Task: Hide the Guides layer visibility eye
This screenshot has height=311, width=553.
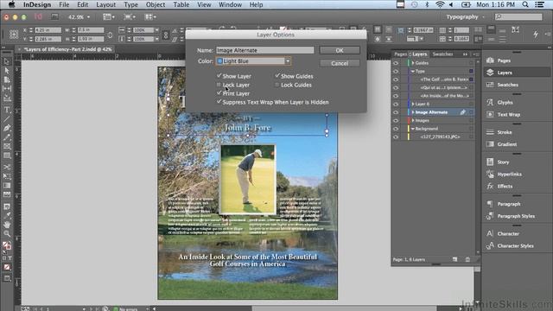Action: [396, 63]
